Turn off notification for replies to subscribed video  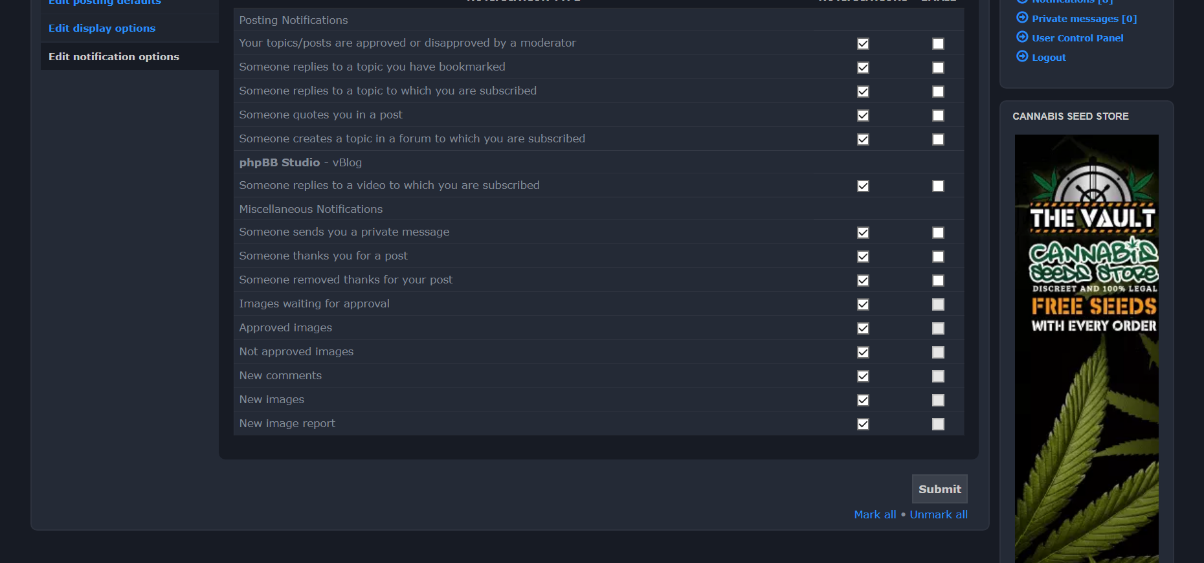point(863,186)
